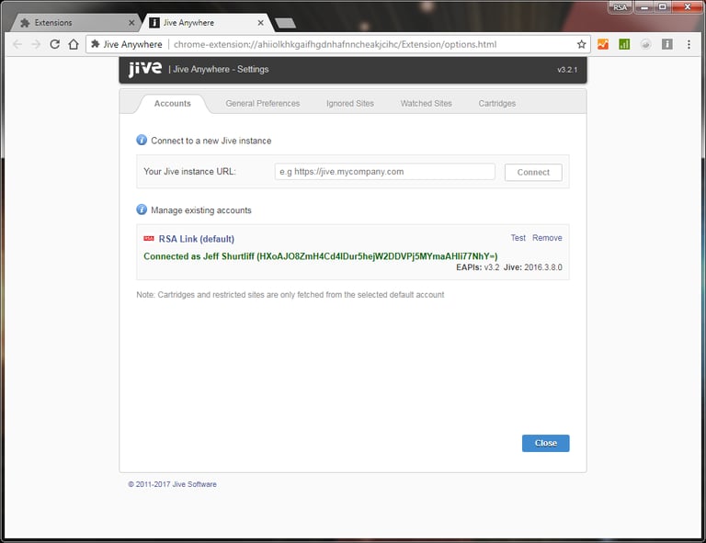706x543 pixels.
Task: Click the info icon beside Connect to new instance
Action: pyautogui.click(x=142, y=140)
